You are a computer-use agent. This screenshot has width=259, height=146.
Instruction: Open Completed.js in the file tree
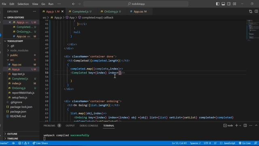point(20,79)
